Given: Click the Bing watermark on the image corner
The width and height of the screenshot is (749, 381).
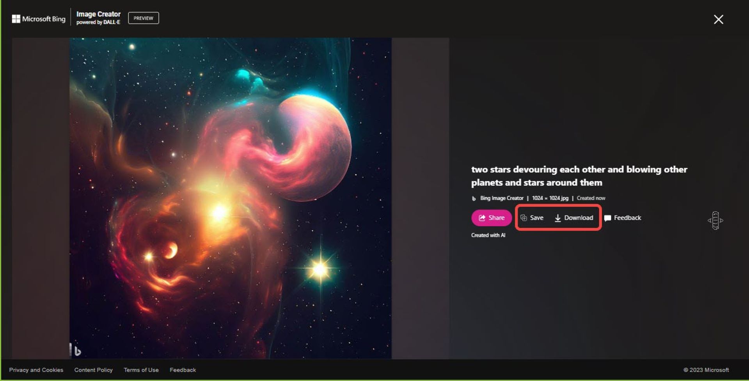Looking at the screenshot, I should coord(75,350).
